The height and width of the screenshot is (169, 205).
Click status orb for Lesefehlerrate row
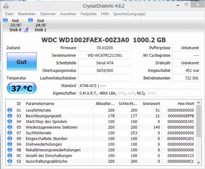[10, 110]
